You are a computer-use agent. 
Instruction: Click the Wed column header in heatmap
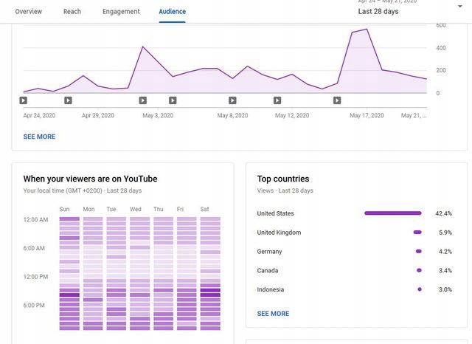(x=136, y=209)
